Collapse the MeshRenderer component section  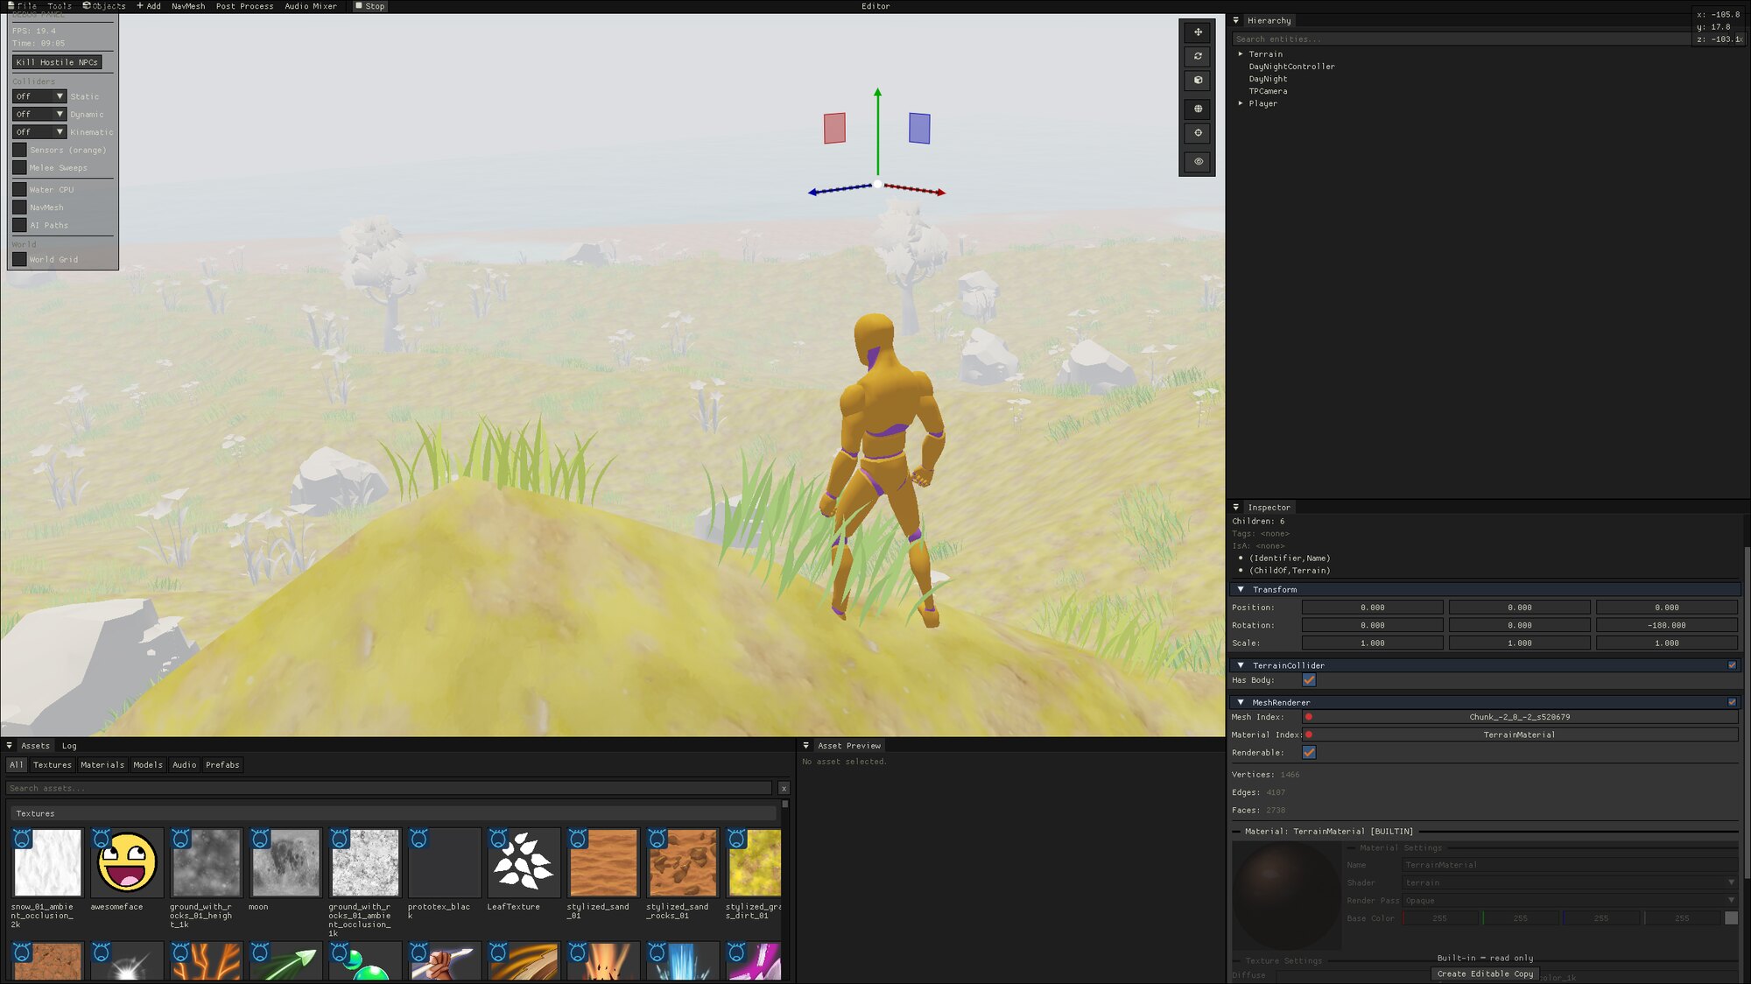click(1241, 702)
